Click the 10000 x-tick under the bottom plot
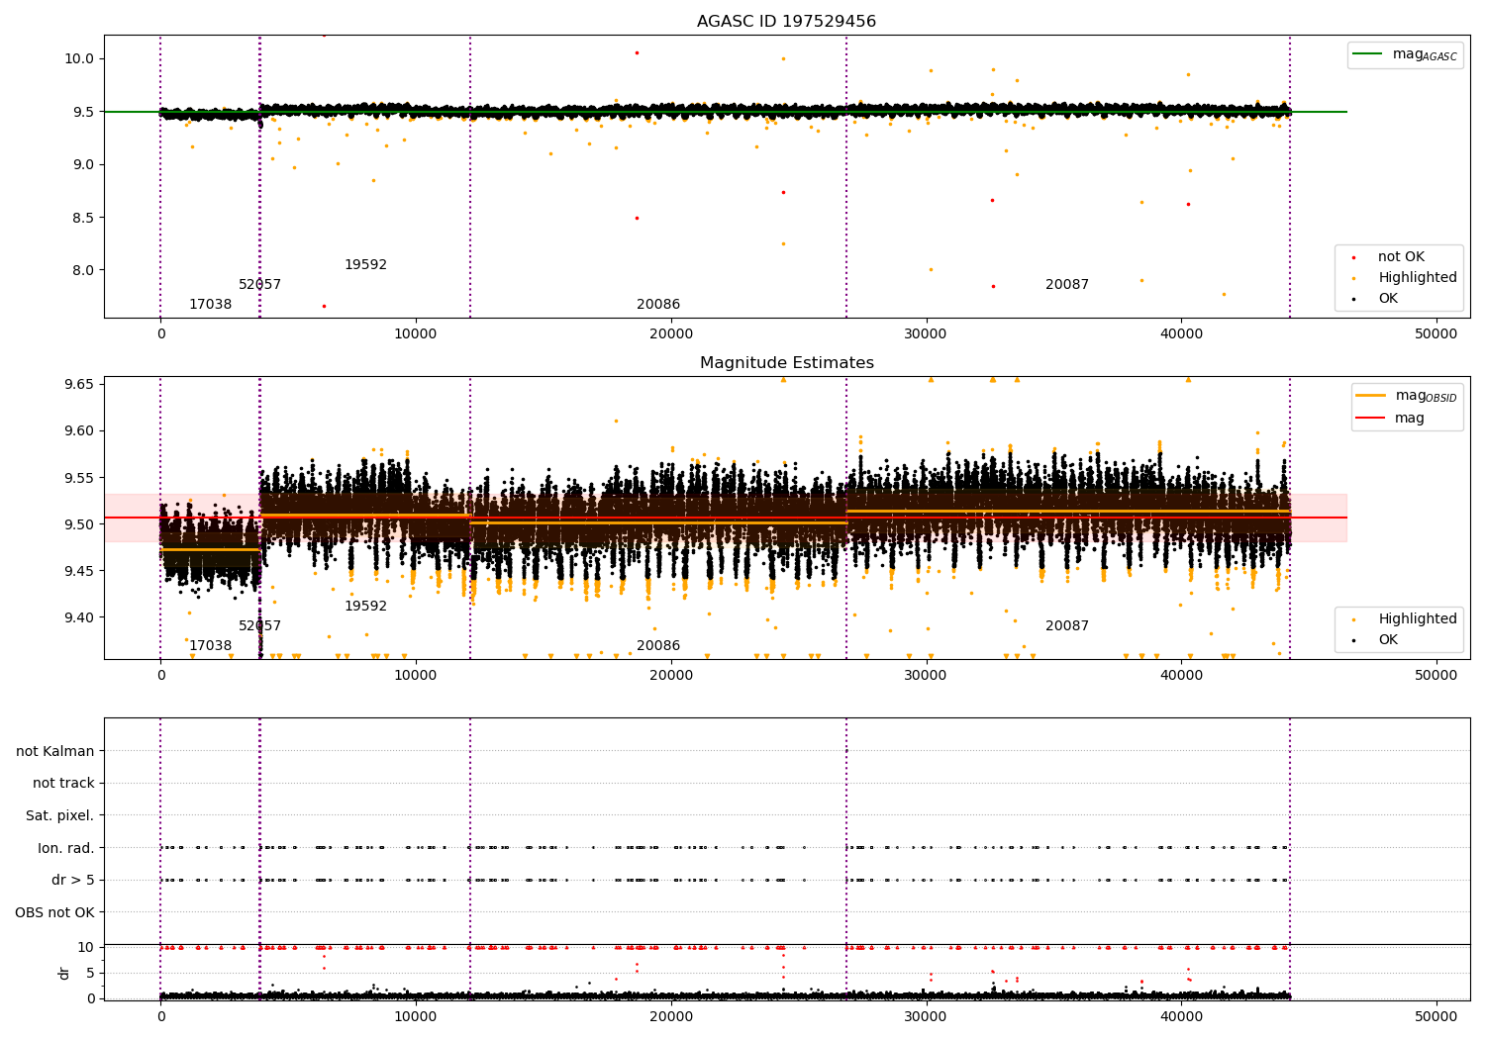This screenshot has height=1039, width=1485. tap(416, 1016)
